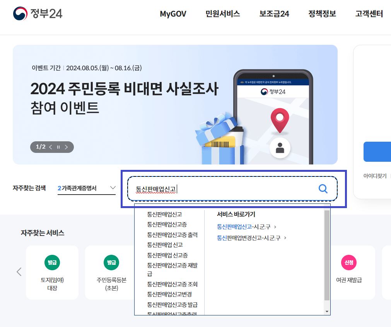391x327 pixels.
Task: Open the 주민등록등본(초본) service card
Action: (x=110, y=273)
